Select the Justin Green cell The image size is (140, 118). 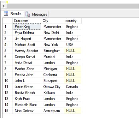pos(27,87)
